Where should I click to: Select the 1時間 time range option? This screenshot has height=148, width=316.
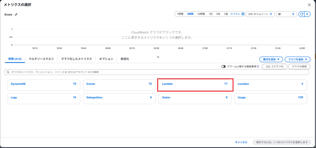(180, 14)
